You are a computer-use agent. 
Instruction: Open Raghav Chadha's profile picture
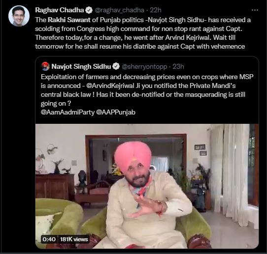[19, 16]
